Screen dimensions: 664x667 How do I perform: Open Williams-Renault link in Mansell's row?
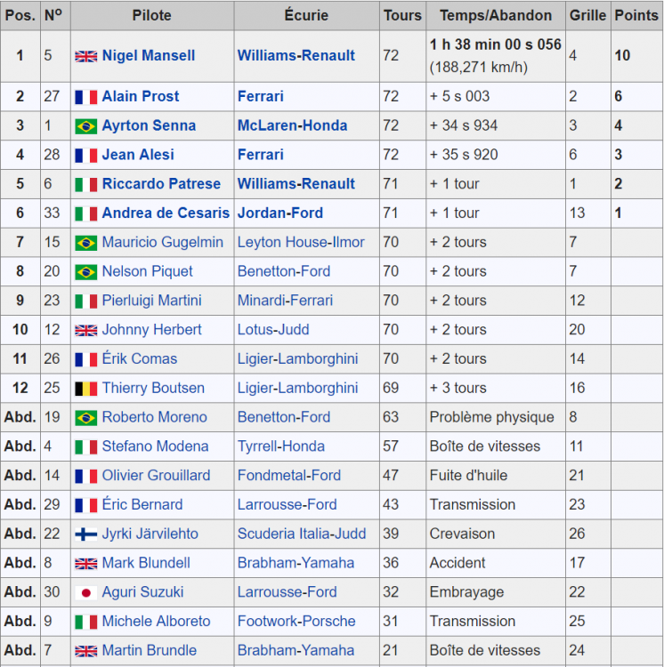296,55
